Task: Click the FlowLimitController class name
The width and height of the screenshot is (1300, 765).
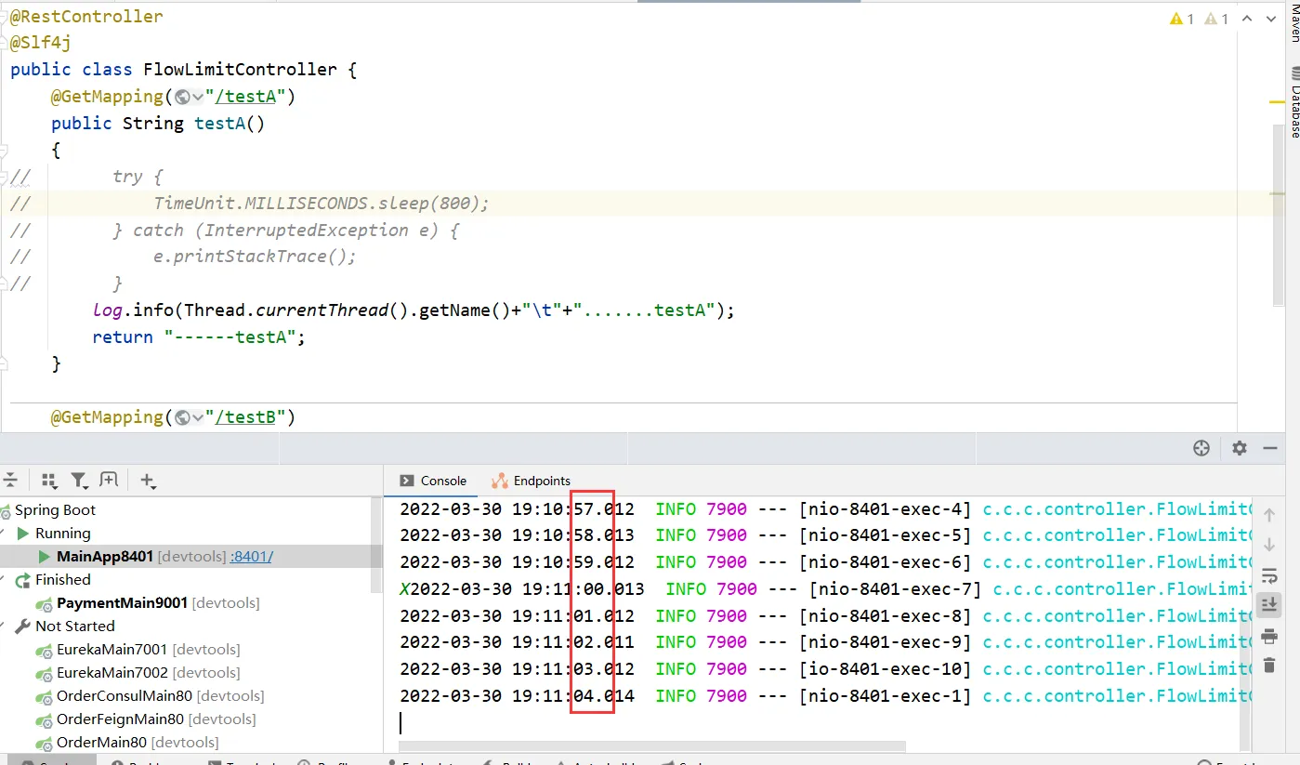Action: click(240, 70)
